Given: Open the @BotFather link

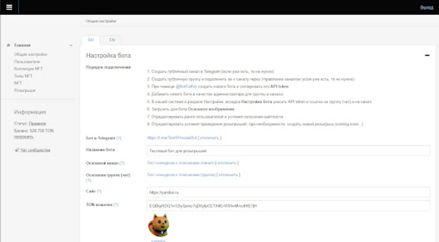Looking at the screenshot, I should (186, 87).
